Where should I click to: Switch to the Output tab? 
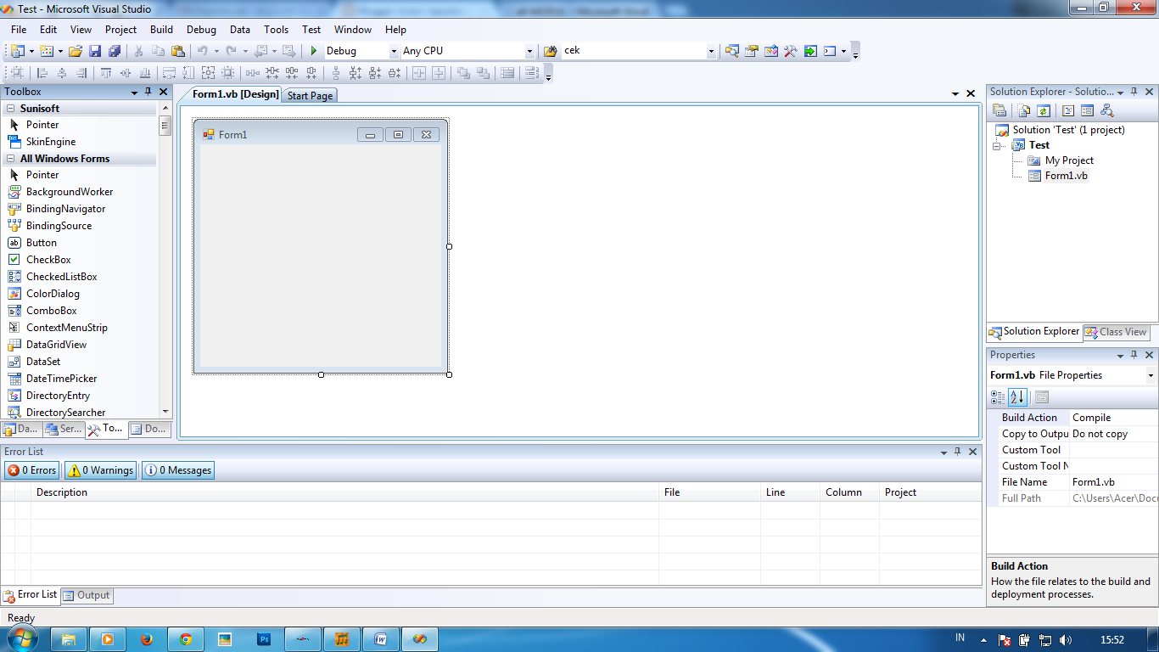tap(87, 595)
